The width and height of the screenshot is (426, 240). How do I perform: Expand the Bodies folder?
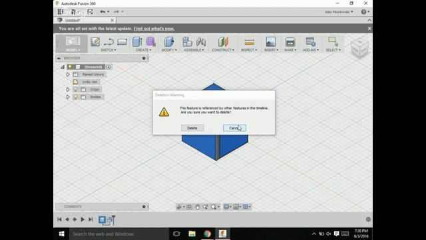(68, 97)
